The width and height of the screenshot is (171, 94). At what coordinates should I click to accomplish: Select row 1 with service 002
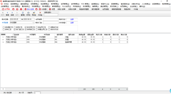64,37
